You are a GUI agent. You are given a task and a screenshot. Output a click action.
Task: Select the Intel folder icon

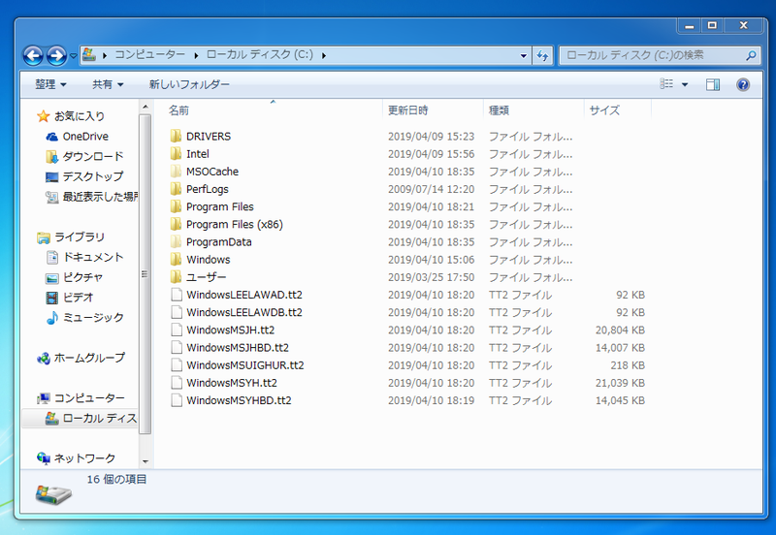tap(176, 154)
